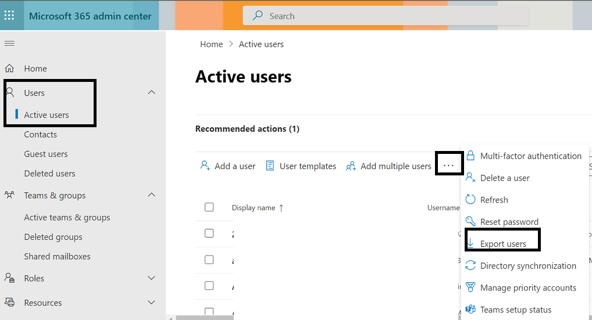
Task: Click into the Search input field
Action: [386, 16]
